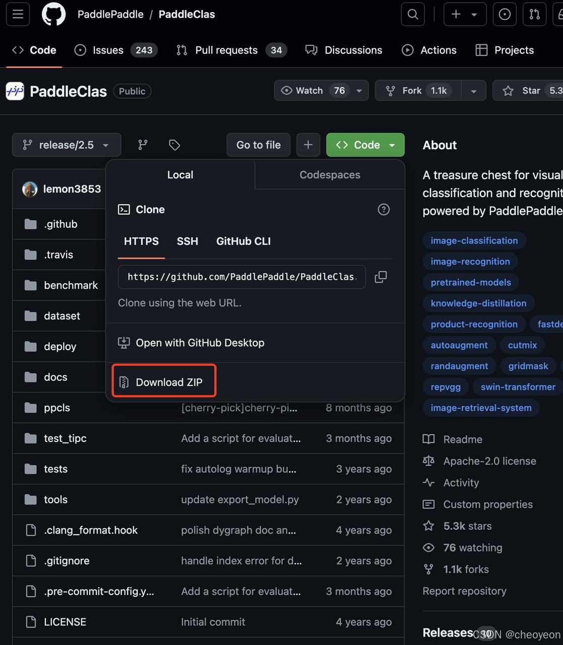The width and height of the screenshot is (563, 645).
Task: View tags icon
Action: (174, 145)
